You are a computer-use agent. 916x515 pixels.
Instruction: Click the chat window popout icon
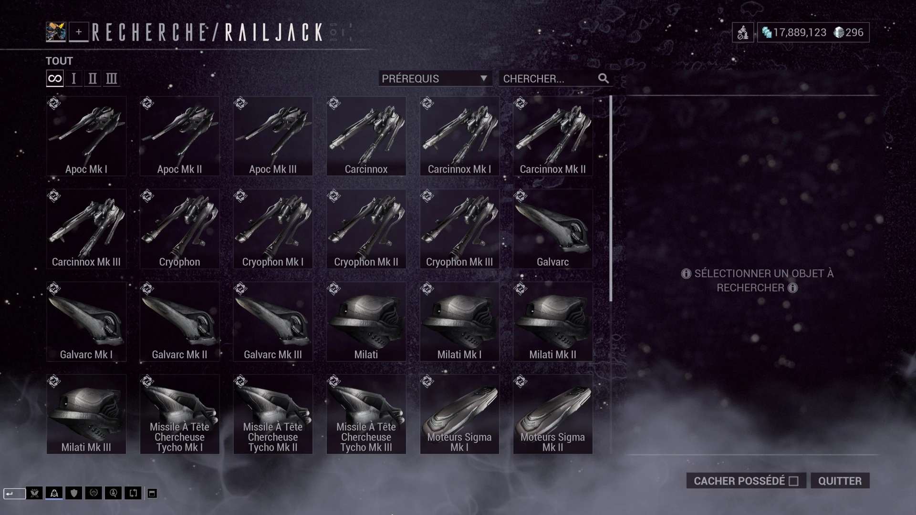click(x=152, y=493)
